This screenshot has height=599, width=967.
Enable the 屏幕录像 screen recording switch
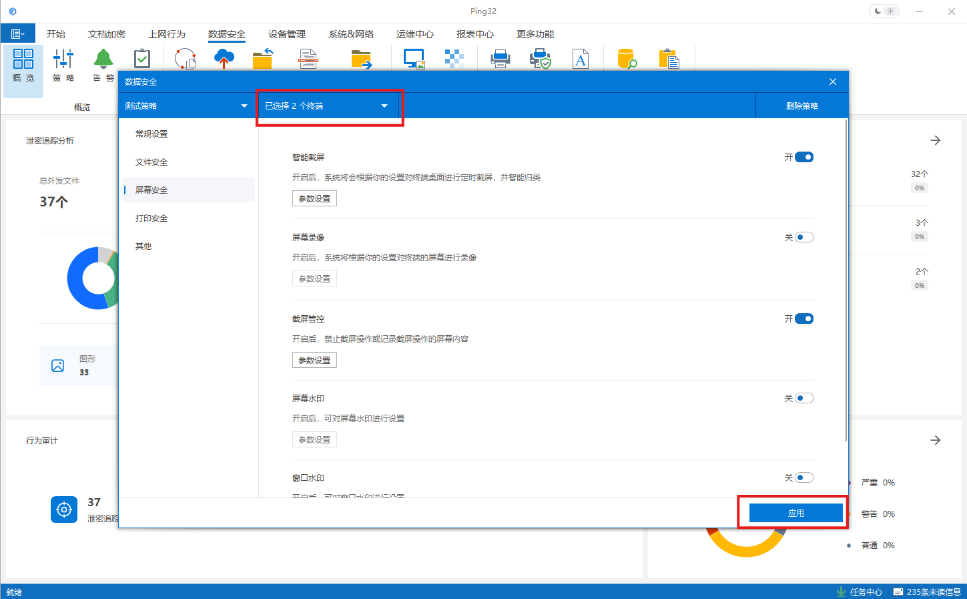tap(804, 236)
